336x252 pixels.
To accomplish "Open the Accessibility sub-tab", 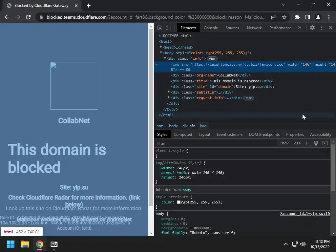I will coord(321,135).
